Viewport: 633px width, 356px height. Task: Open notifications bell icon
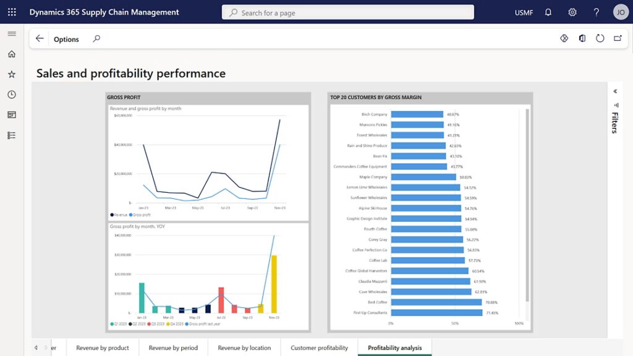(x=548, y=12)
